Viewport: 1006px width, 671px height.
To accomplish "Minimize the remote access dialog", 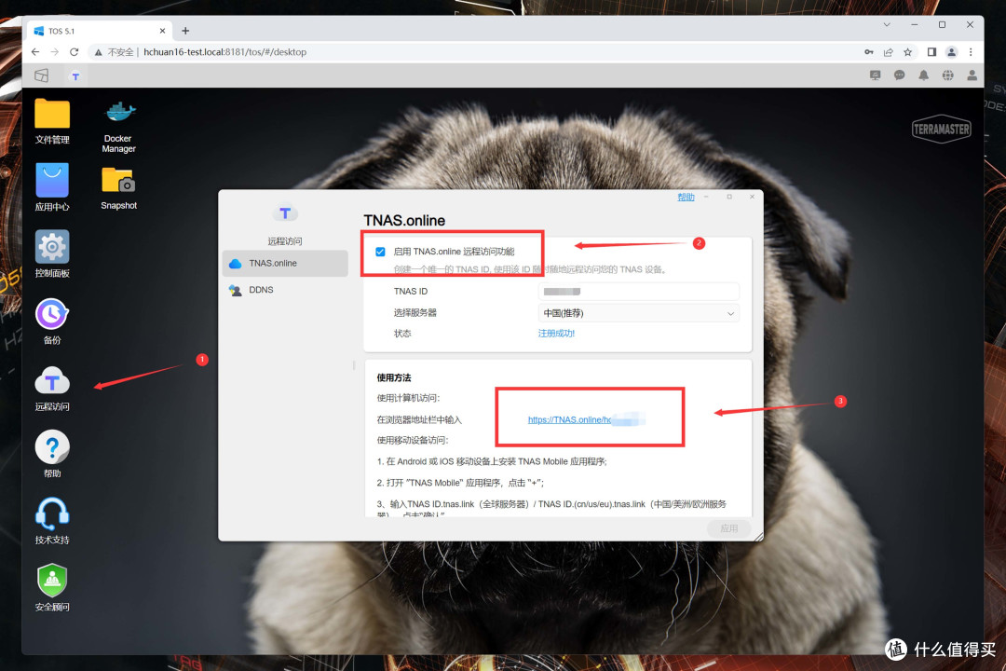I will click(706, 197).
